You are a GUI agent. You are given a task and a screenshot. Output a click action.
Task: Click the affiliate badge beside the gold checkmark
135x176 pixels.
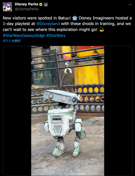pyautogui.click(x=46, y=4)
